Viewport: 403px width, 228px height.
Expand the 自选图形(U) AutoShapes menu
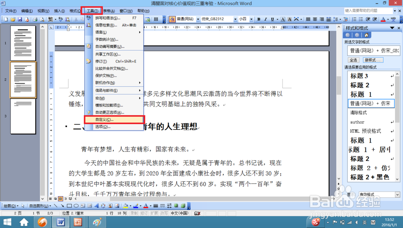(x=40, y=206)
